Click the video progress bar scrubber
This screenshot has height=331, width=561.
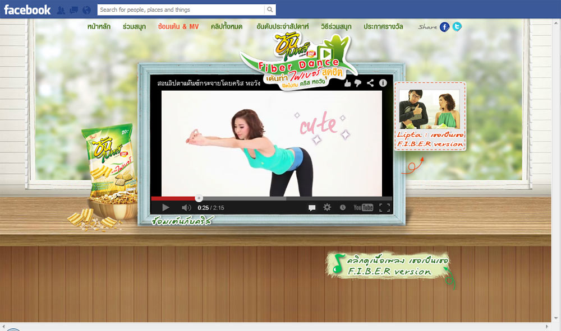199,198
